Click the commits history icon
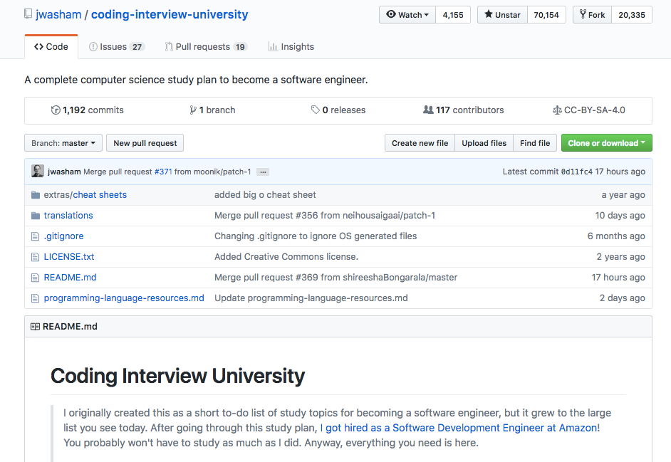 tap(56, 110)
